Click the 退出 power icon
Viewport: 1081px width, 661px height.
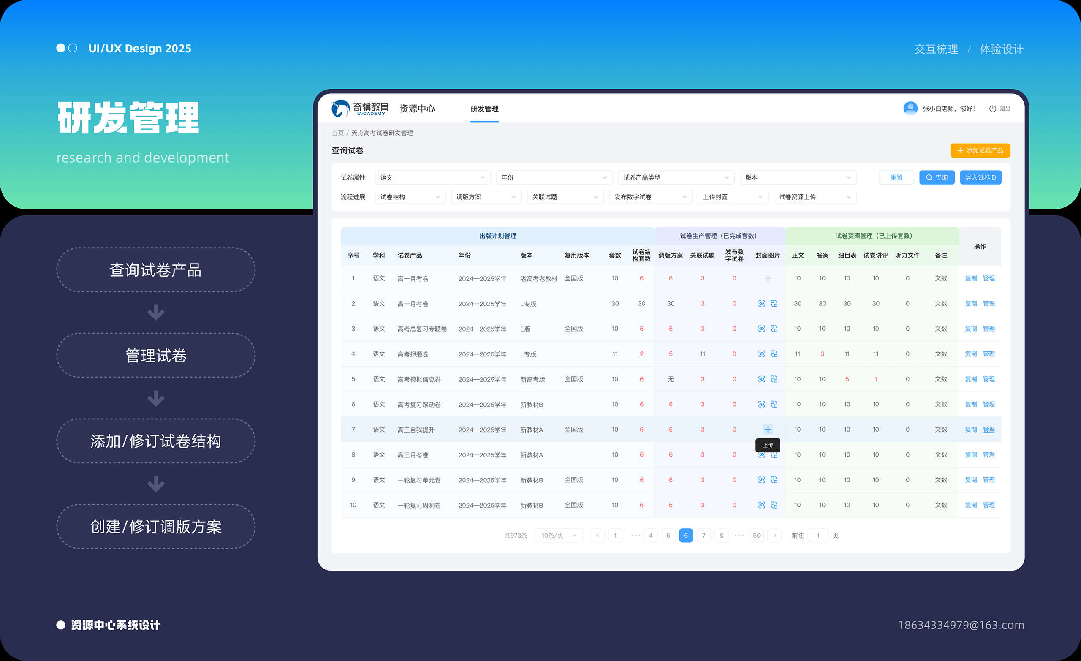click(992, 109)
